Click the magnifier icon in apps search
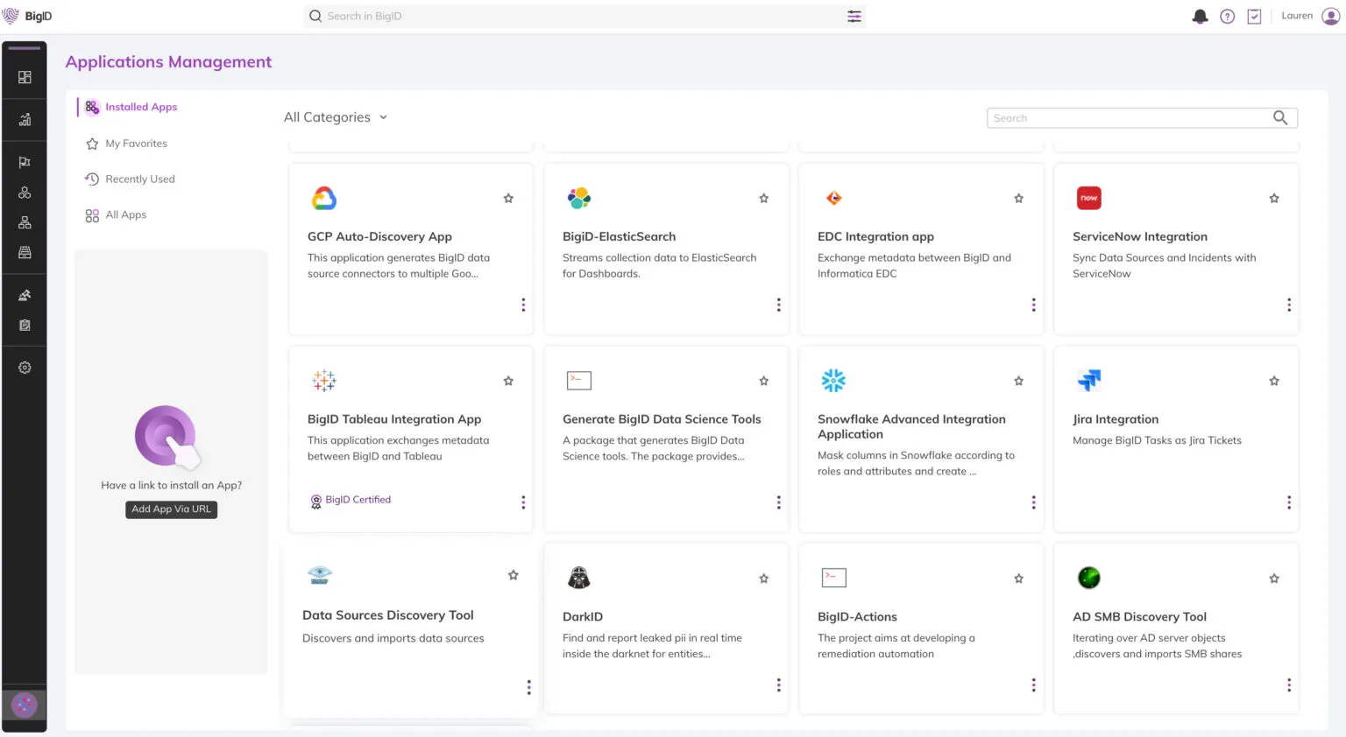 [1279, 118]
